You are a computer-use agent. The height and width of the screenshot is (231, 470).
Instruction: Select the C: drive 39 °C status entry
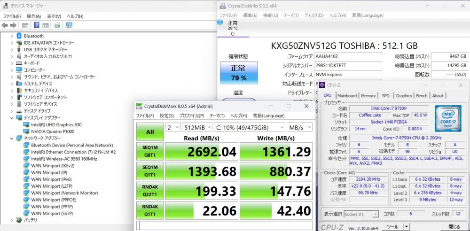[233, 28]
